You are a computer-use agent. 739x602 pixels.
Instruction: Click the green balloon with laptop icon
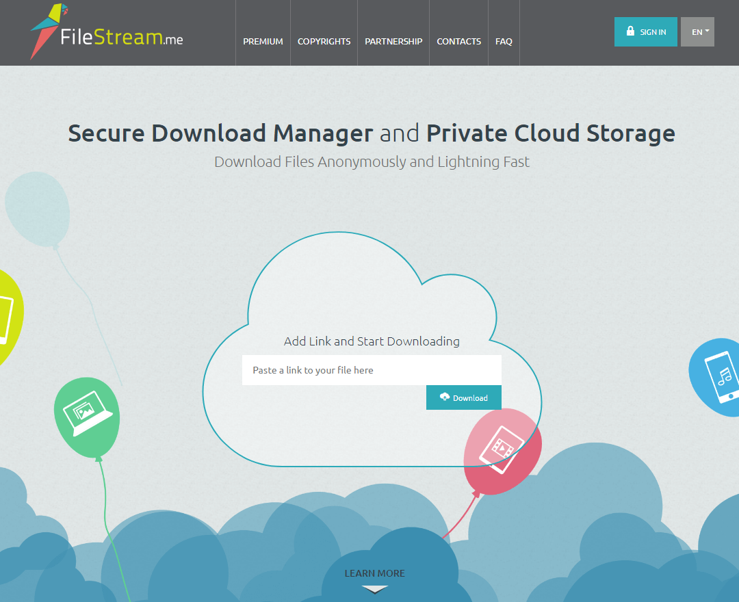coord(87,417)
